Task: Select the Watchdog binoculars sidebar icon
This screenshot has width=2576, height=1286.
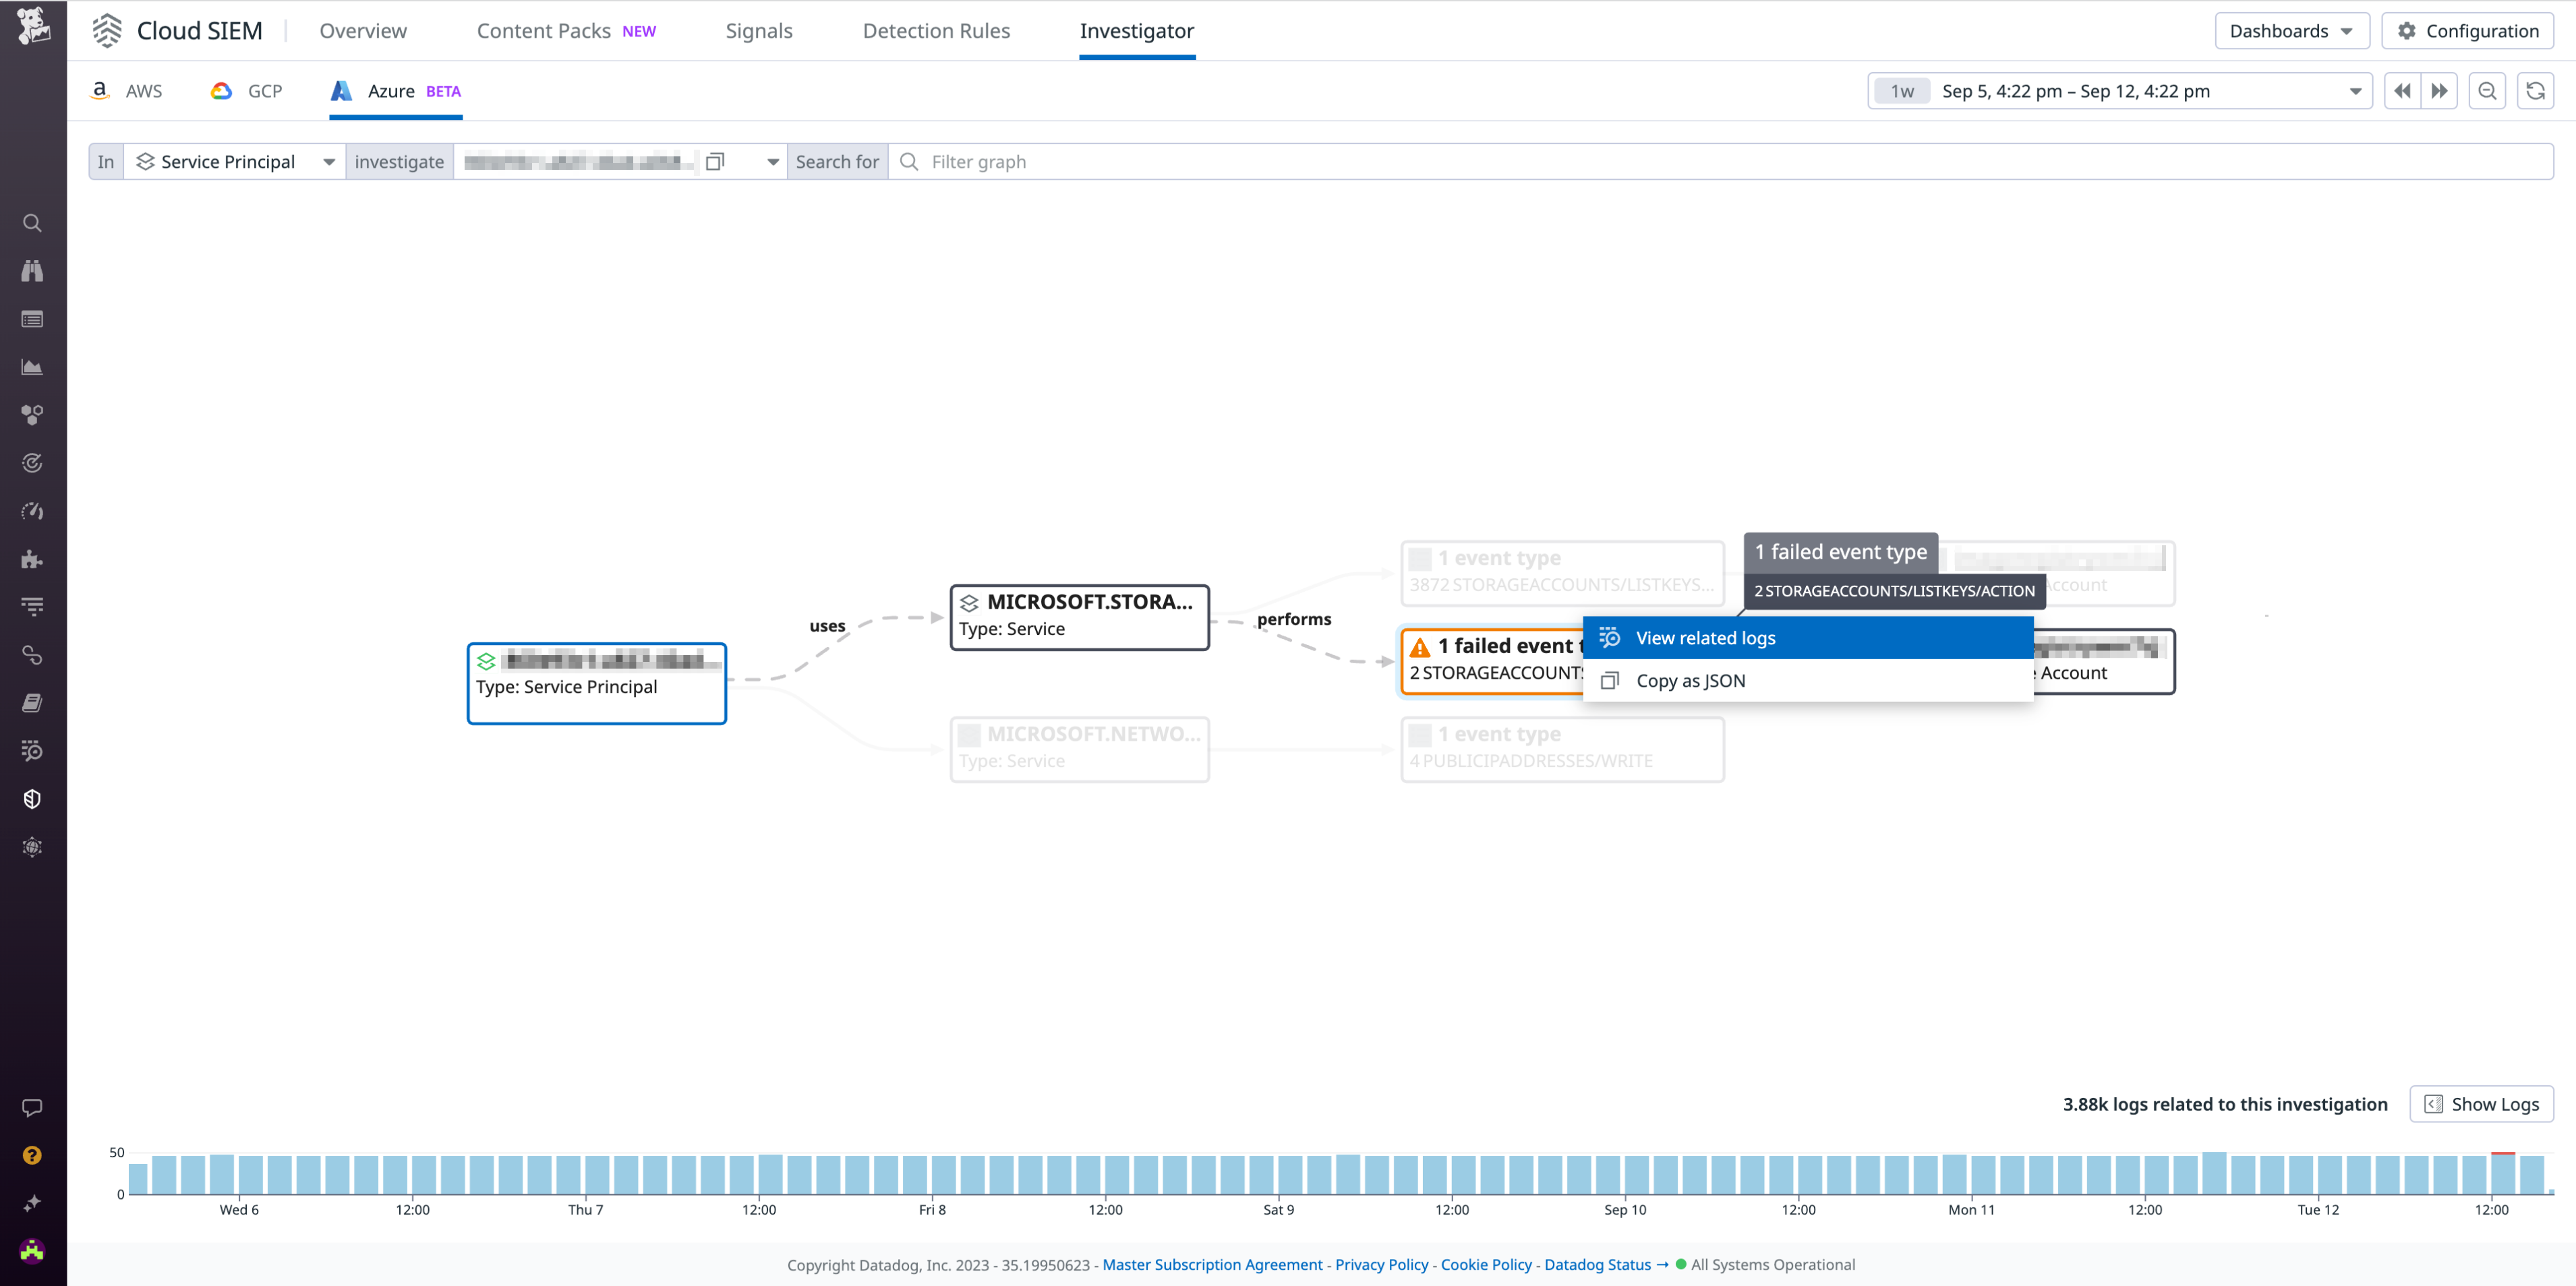Action: tap(32, 271)
